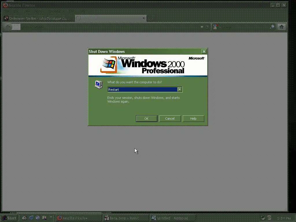Click the fourth quick launch icon
296x222 pixels.
(44, 218)
